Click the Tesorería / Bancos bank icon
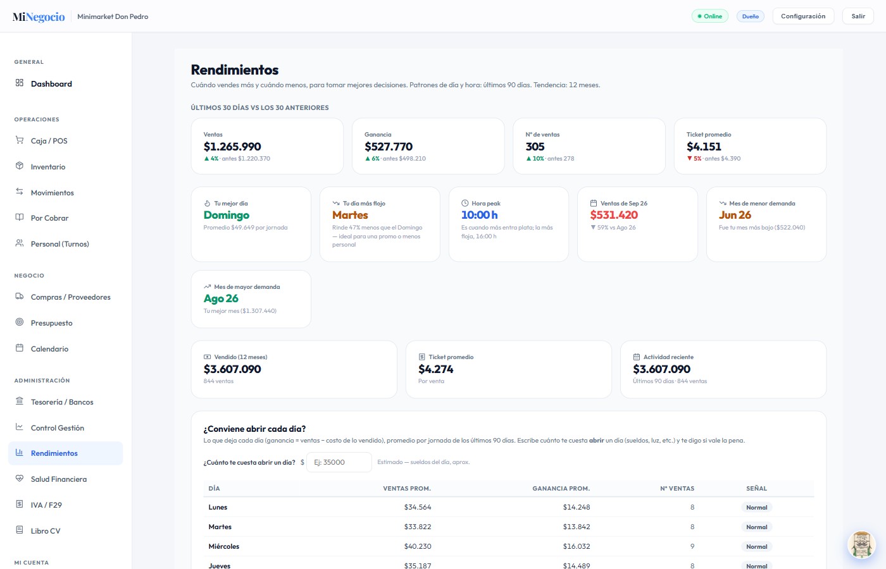 [x=20, y=401]
